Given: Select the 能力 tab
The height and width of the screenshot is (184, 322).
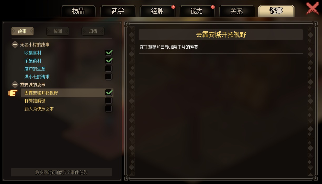Looking at the screenshot, I should (197, 11).
